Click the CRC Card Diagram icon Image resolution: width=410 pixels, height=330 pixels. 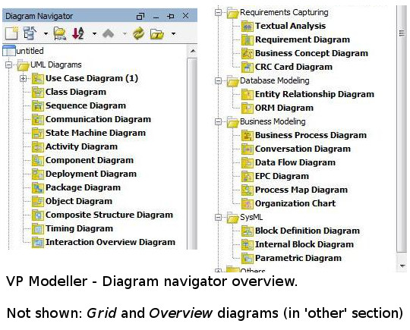click(x=248, y=68)
